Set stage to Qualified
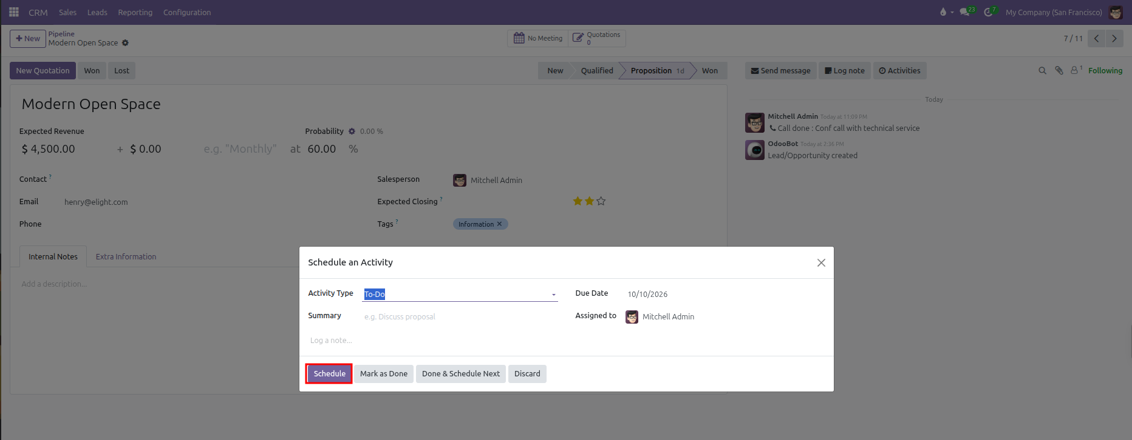 (x=597, y=70)
